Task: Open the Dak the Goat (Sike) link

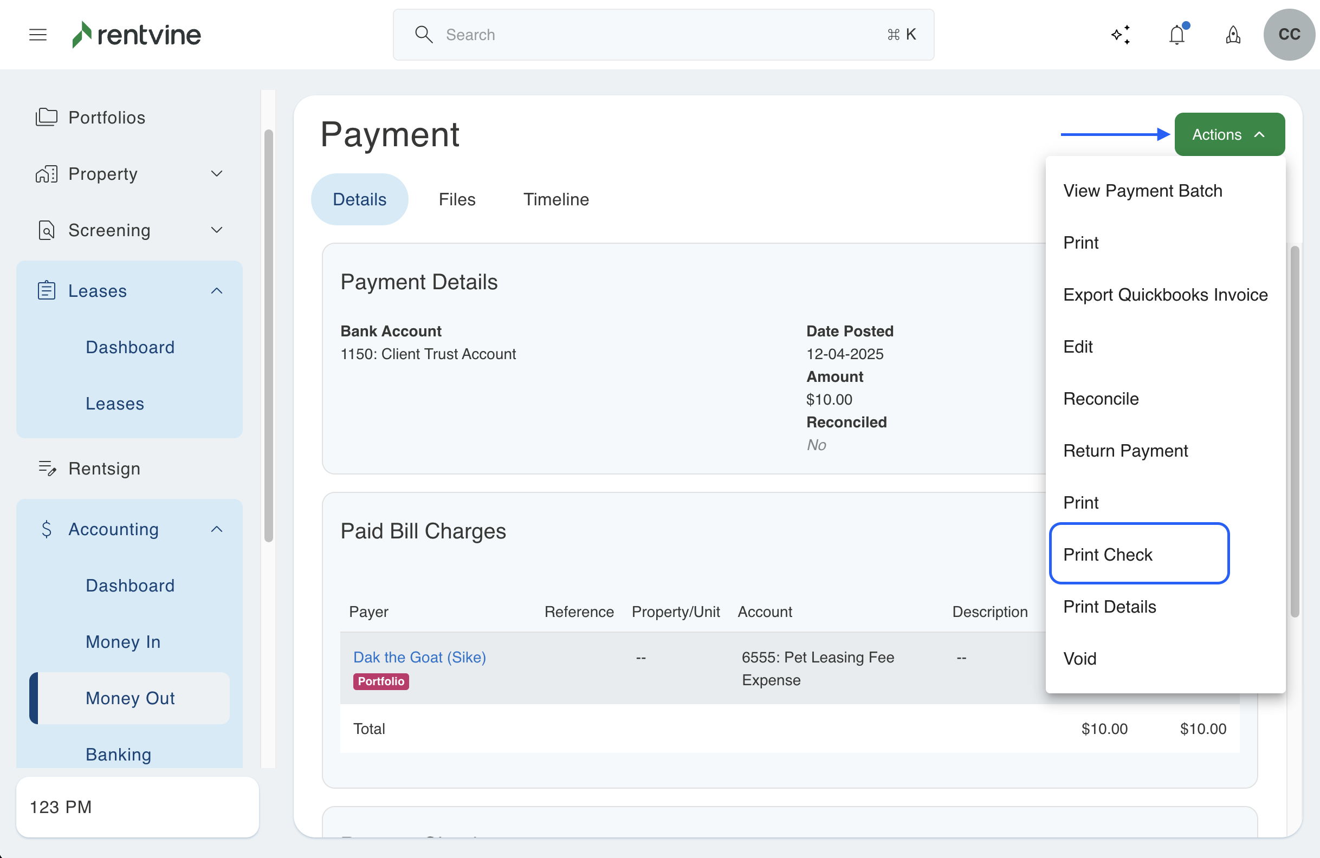Action: point(419,657)
